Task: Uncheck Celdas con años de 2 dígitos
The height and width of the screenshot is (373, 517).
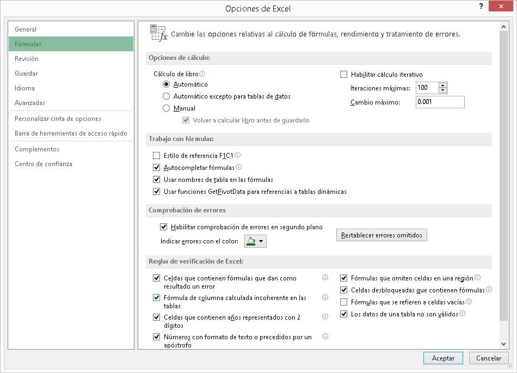Action: click(156, 317)
